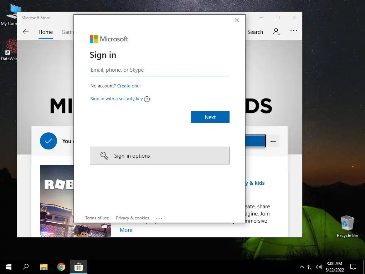Open taskbar search magnifier

(26, 267)
